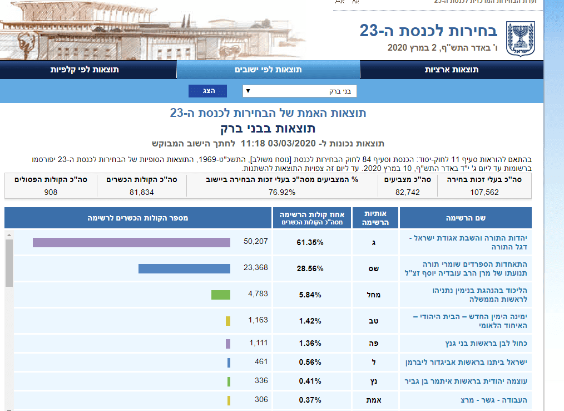Click the list letters טב cell
Image resolution: width=564 pixels, height=411 pixels.
click(x=374, y=321)
